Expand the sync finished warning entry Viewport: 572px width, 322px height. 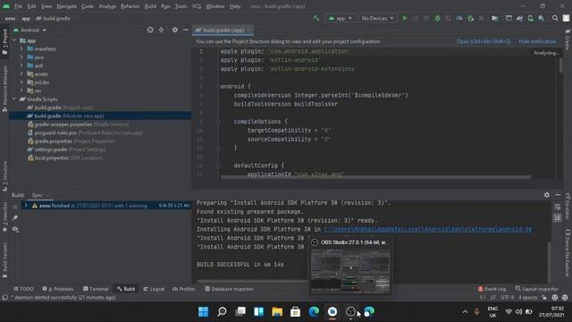26,206
